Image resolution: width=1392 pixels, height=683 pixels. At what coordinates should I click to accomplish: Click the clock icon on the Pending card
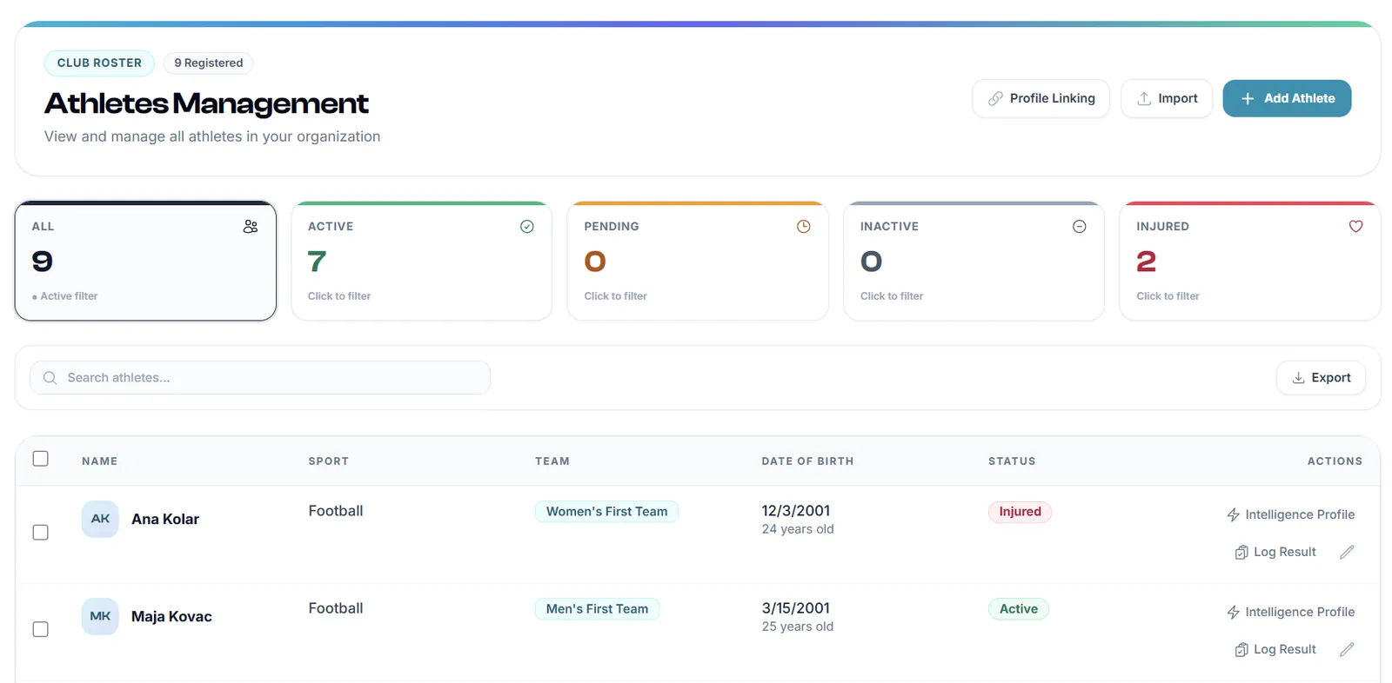tap(803, 226)
